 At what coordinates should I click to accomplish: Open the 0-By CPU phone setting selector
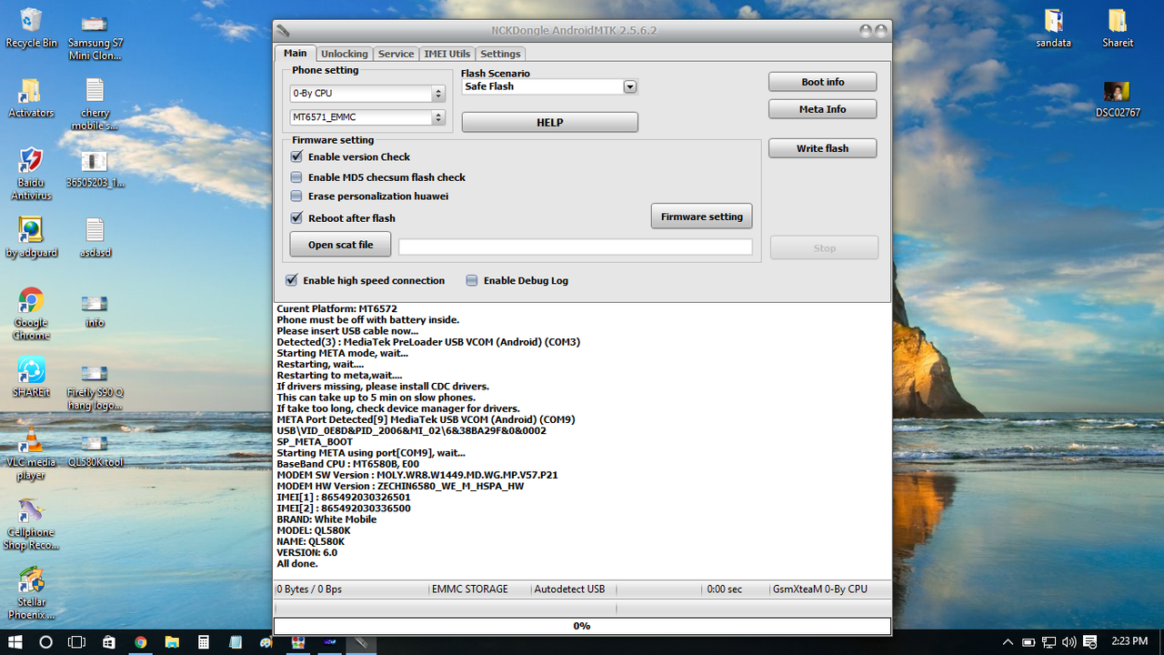tap(436, 93)
